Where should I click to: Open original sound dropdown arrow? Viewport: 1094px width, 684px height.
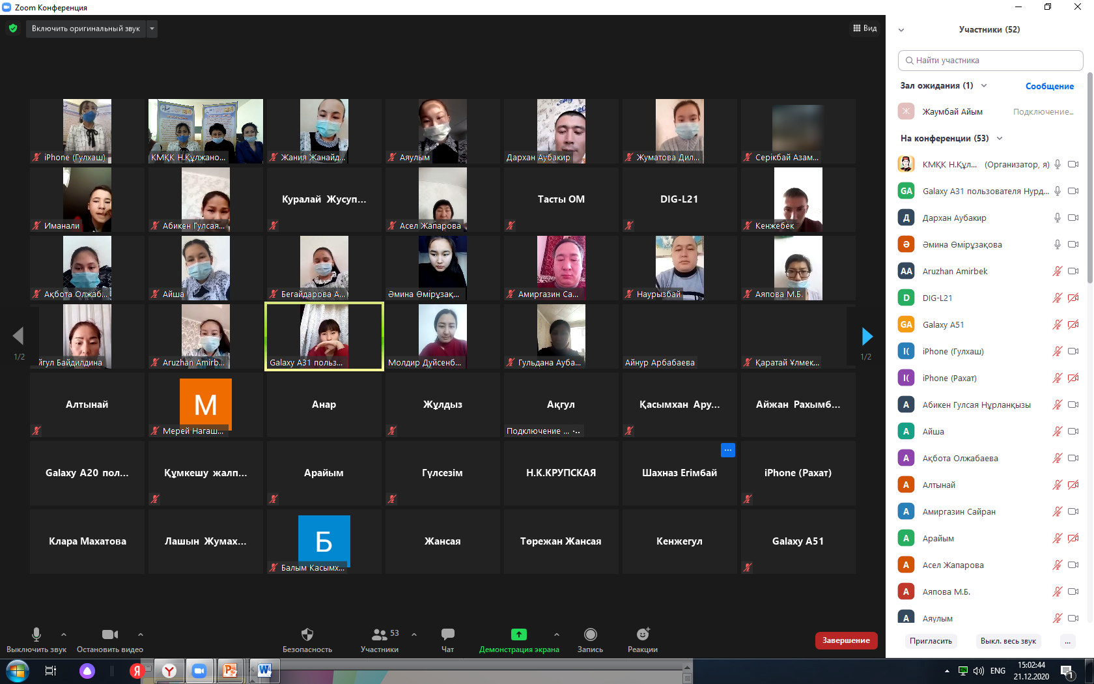coord(152,29)
